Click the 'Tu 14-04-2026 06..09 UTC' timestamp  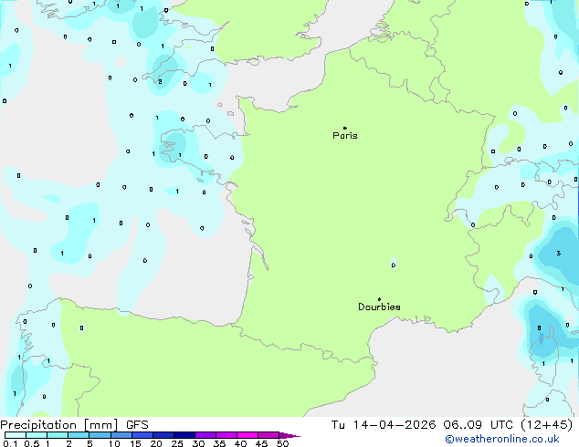[423, 425]
